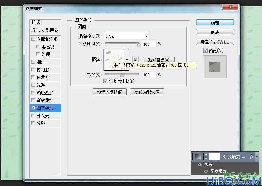Open the pattern picker dropdown arrow

127,60
